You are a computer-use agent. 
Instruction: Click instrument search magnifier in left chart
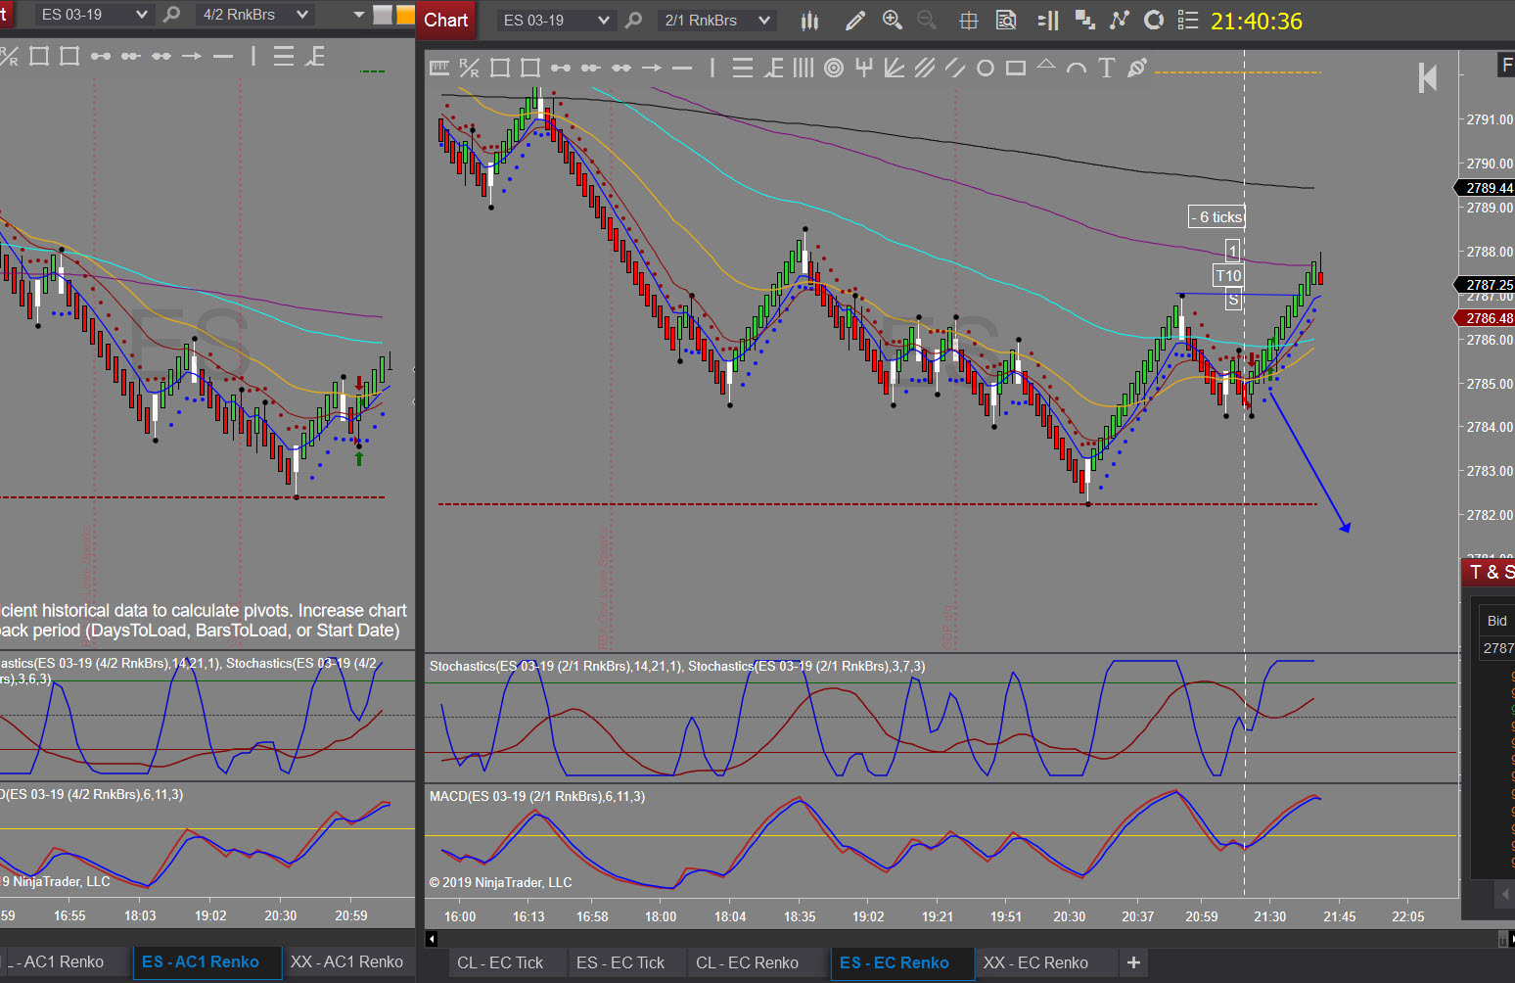(x=172, y=15)
